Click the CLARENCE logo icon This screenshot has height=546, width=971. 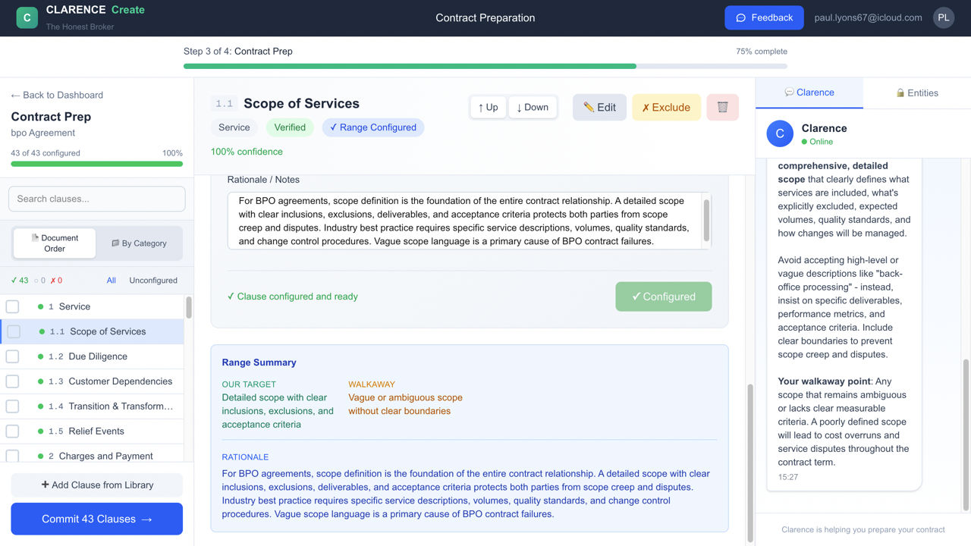click(27, 17)
